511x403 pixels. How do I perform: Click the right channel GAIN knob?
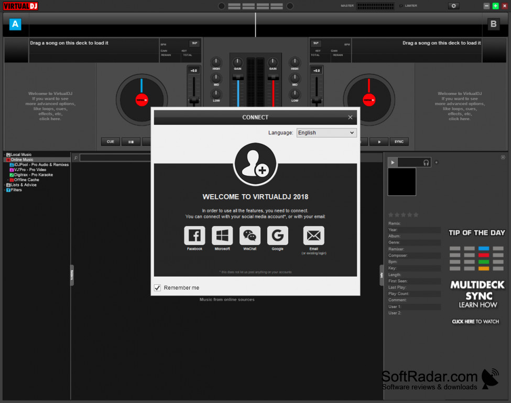(273, 62)
